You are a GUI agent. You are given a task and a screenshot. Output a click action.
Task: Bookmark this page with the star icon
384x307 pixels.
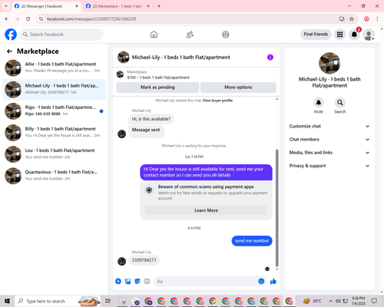tap(352, 18)
